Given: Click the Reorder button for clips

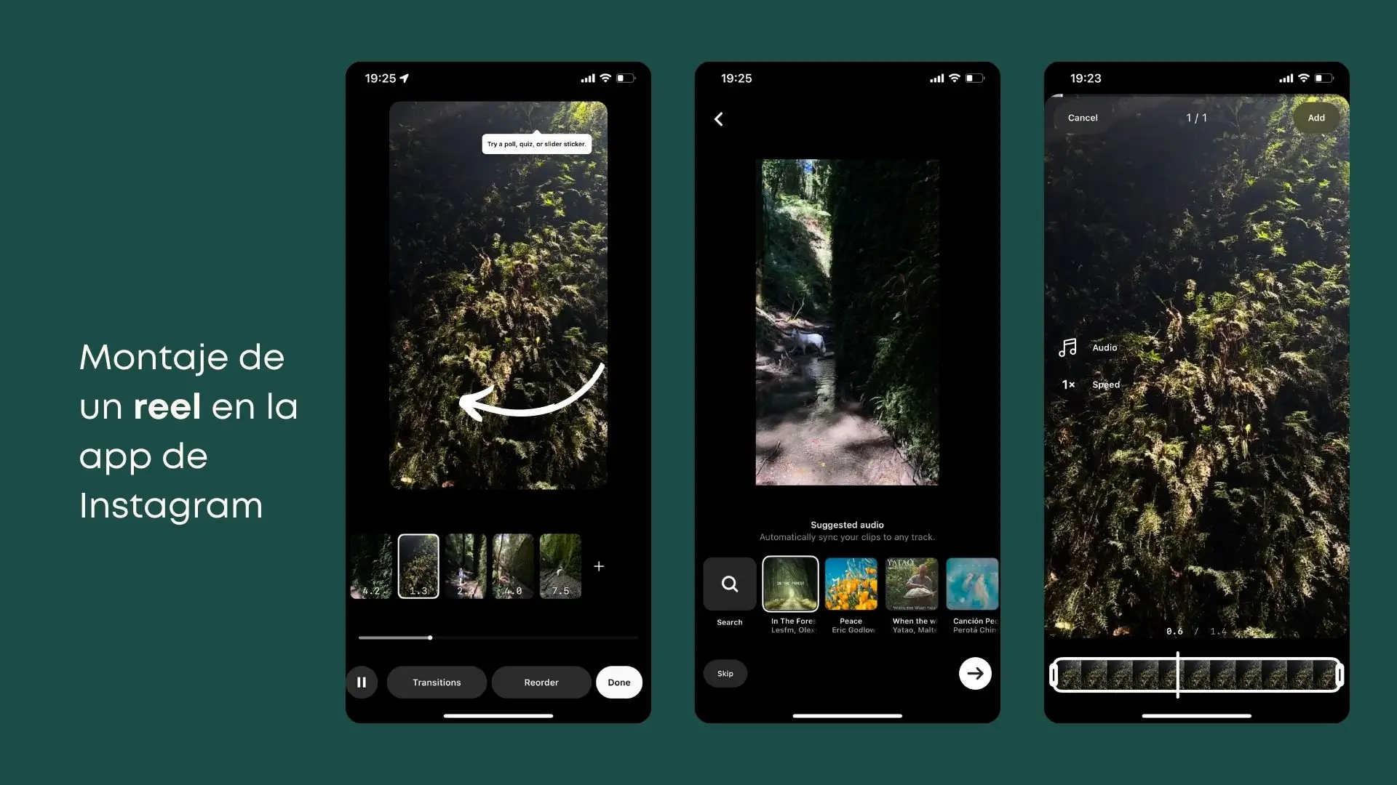Looking at the screenshot, I should click(x=539, y=682).
